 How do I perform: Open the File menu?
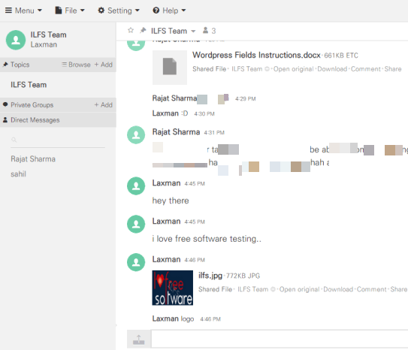70,11
